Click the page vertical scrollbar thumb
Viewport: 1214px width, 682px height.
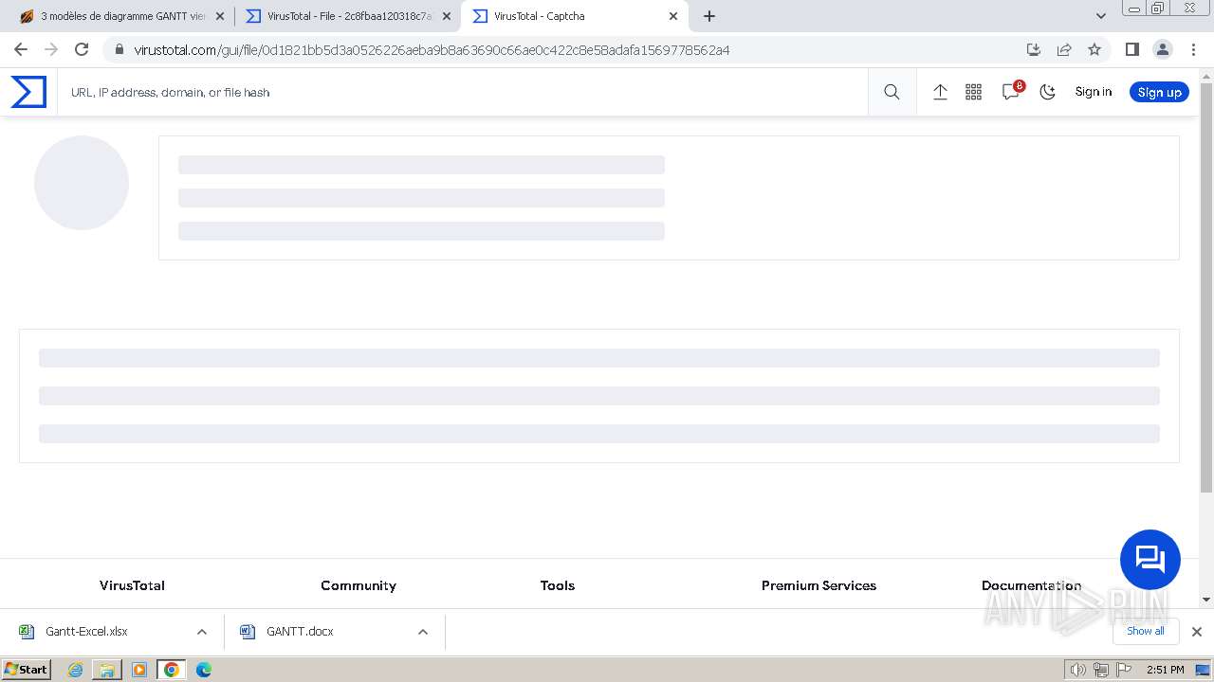pyautogui.click(x=1206, y=287)
